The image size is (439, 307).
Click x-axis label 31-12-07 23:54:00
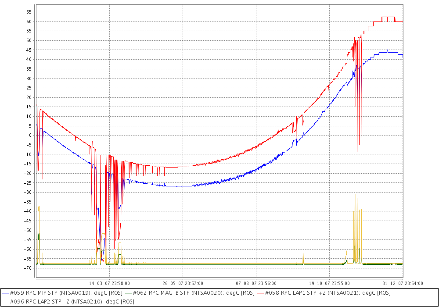click(x=403, y=283)
